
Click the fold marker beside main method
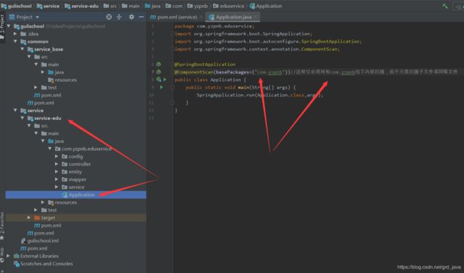pyautogui.click(x=172, y=87)
